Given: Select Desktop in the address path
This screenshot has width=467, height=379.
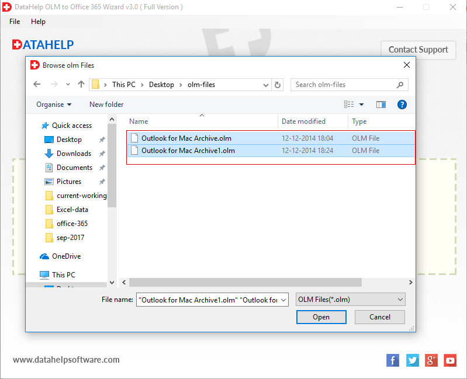Looking at the screenshot, I should (161, 85).
